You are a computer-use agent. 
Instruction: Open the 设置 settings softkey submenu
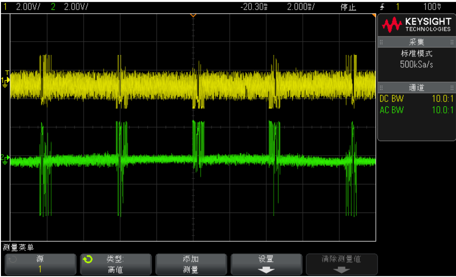point(266,264)
